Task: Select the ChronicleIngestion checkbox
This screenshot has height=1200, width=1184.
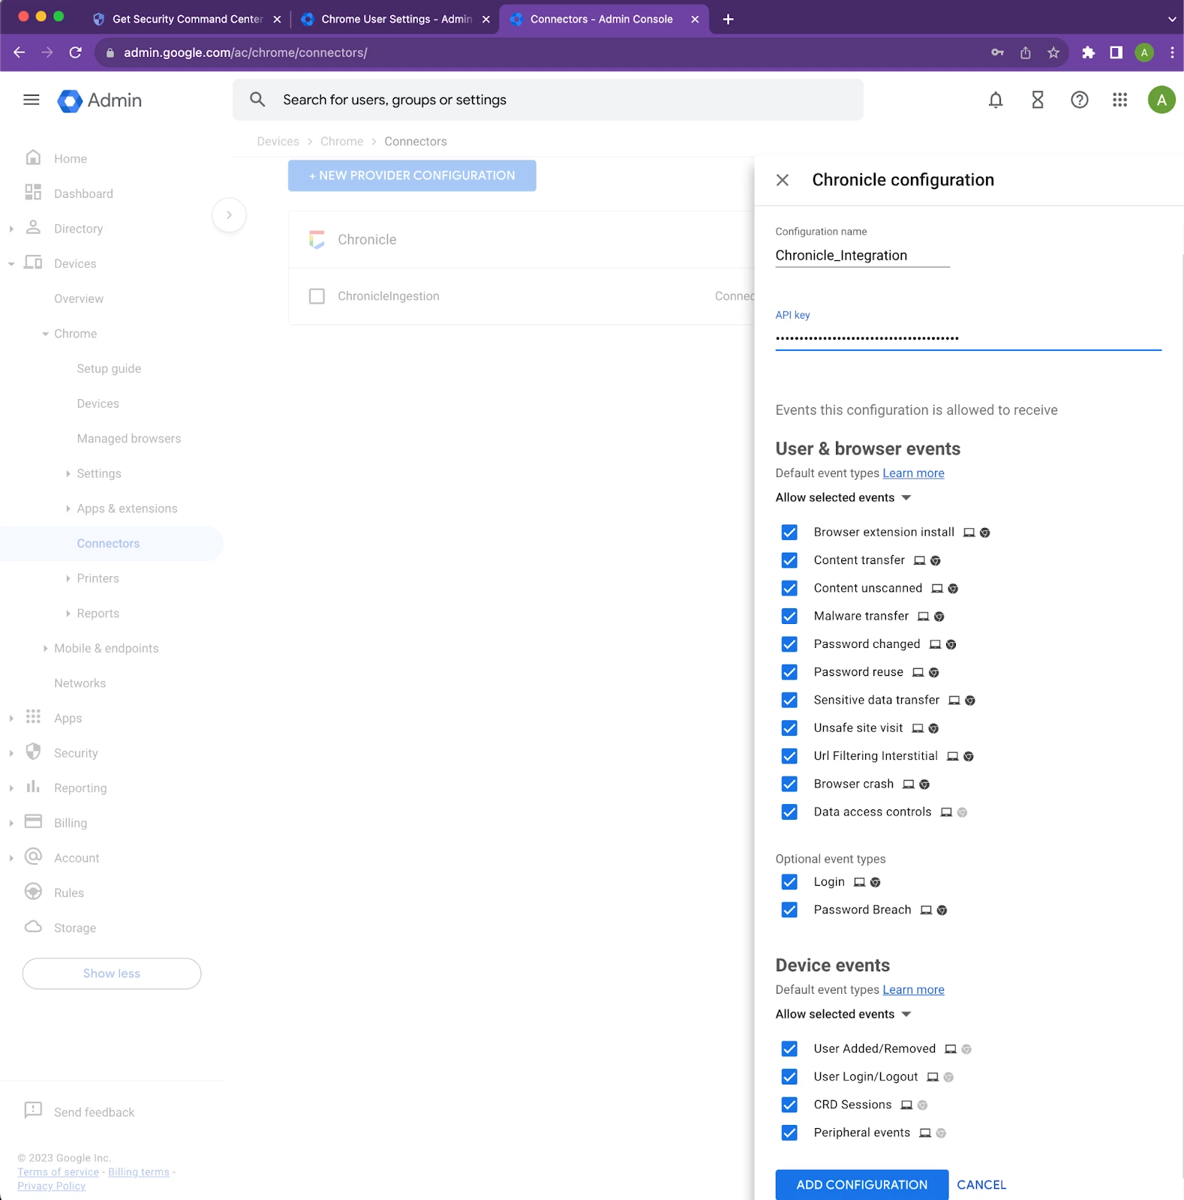Action: (x=317, y=296)
